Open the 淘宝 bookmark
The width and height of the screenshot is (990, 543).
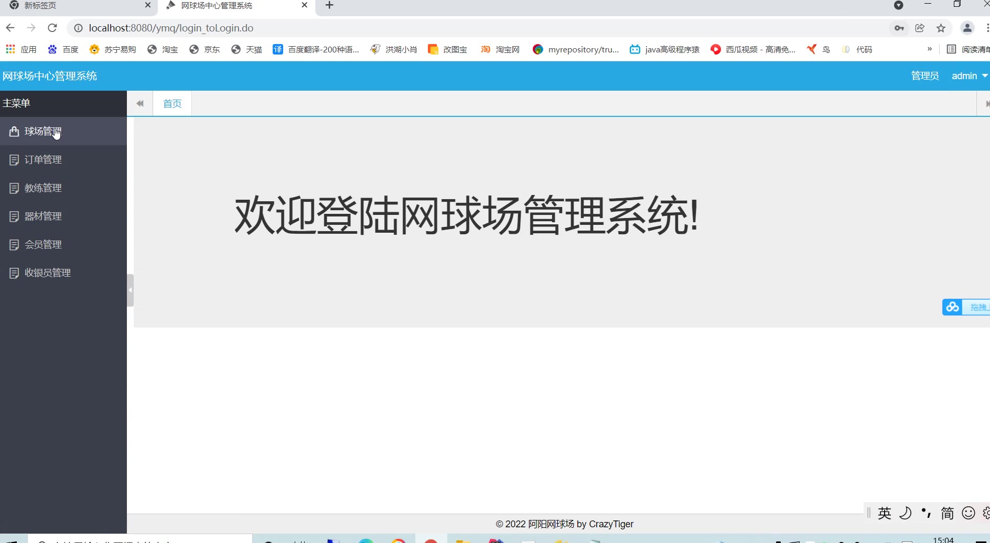coord(163,49)
